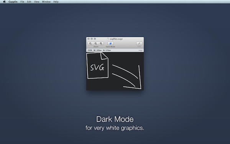Open the Apple menu

tap(4, 2)
